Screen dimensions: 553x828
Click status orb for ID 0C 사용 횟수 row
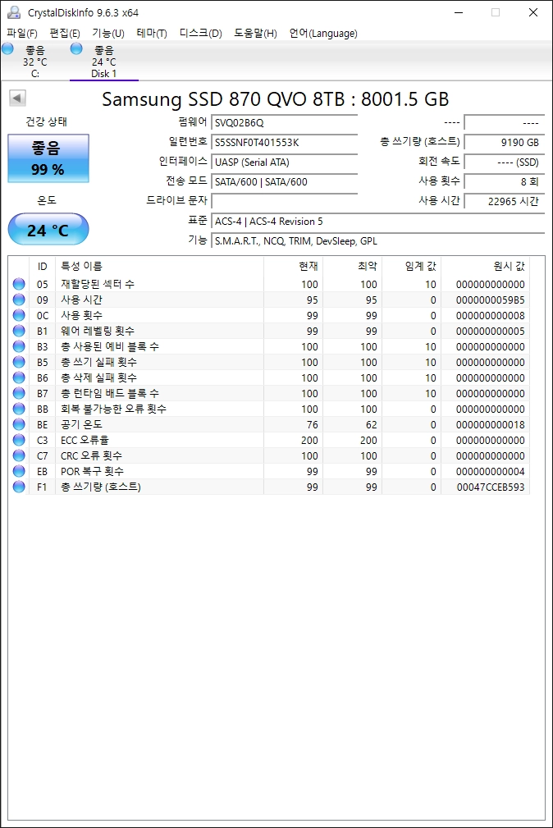point(19,315)
